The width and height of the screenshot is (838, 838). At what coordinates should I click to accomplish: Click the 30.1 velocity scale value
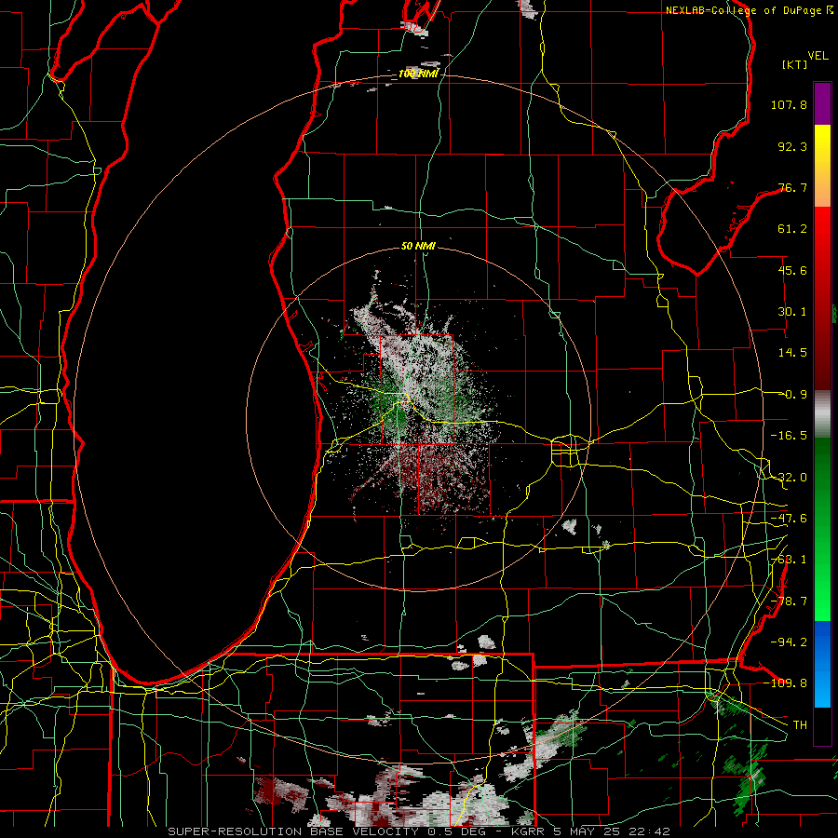(x=792, y=312)
